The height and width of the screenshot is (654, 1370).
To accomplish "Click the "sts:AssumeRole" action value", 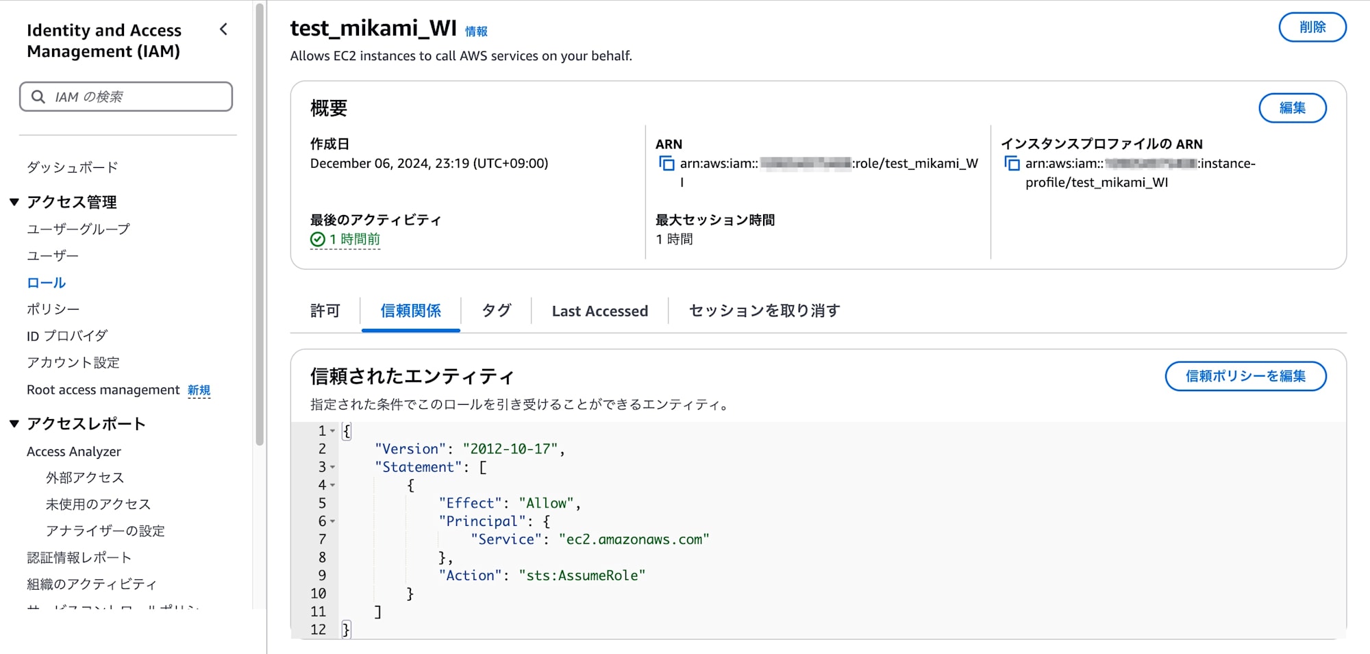I will (582, 576).
